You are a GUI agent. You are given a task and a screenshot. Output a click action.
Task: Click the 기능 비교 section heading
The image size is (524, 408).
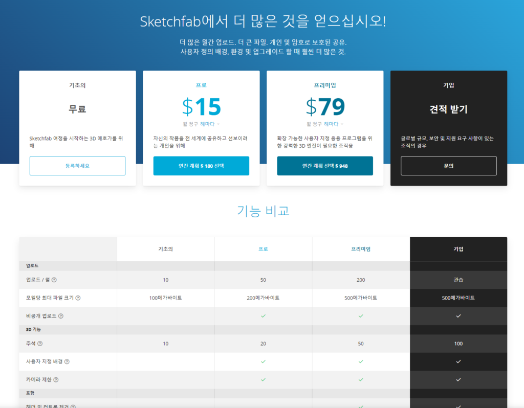pos(264,211)
